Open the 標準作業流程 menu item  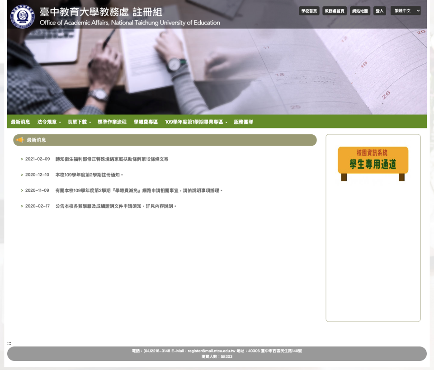(x=112, y=122)
